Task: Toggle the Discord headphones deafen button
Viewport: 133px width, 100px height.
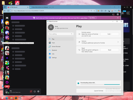Action: [x=35, y=91]
